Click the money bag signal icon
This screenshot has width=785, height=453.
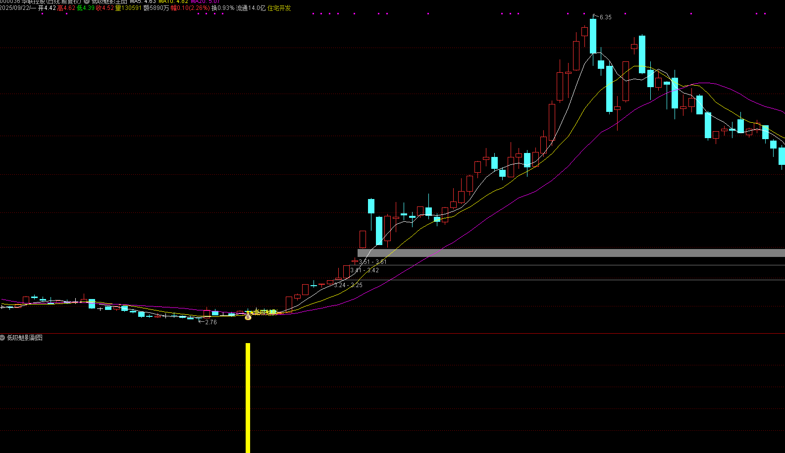(x=248, y=317)
